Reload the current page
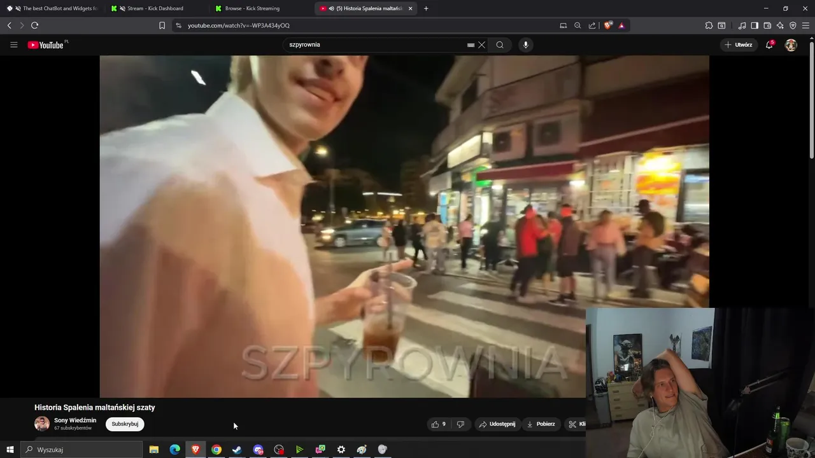 click(x=34, y=25)
